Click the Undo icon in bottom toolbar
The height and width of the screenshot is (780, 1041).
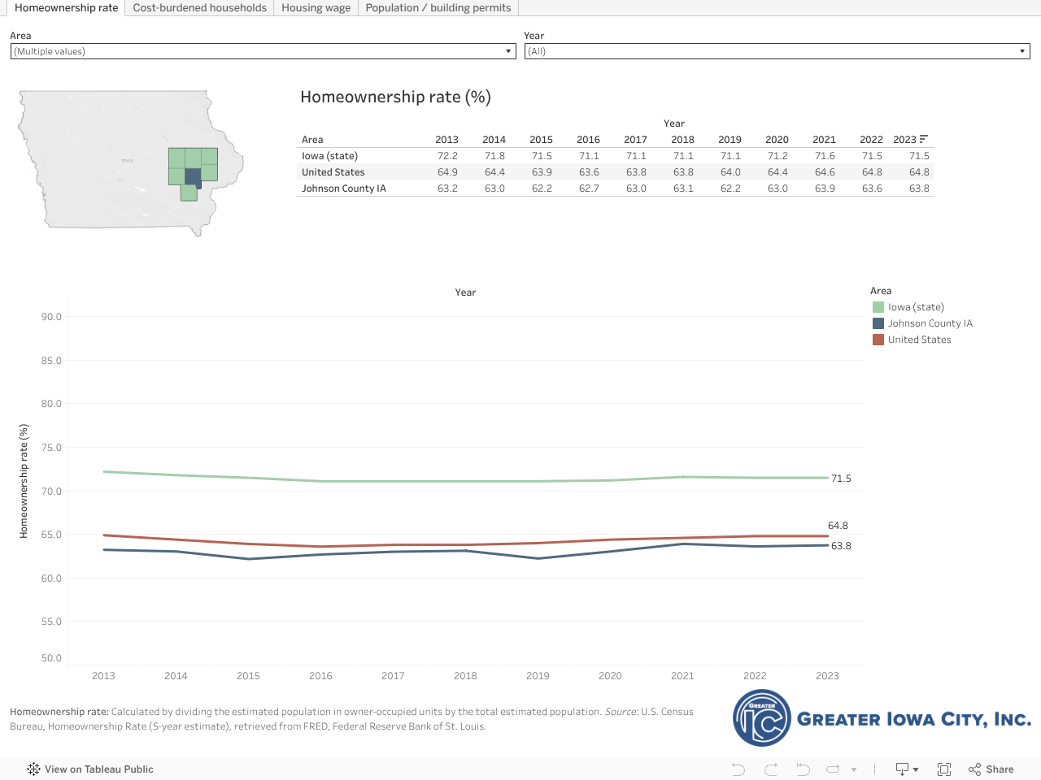click(x=738, y=769)
